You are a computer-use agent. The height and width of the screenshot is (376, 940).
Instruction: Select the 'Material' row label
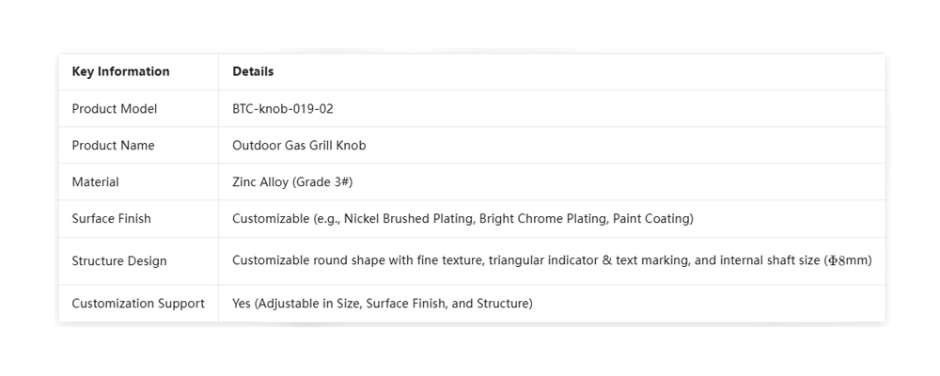(95, 182)
